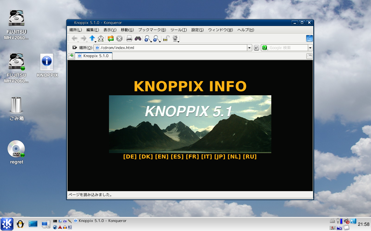Follow the [DE] language link
Screen dimensions: 371x231
pyautogui.click(x=130, y=157)
